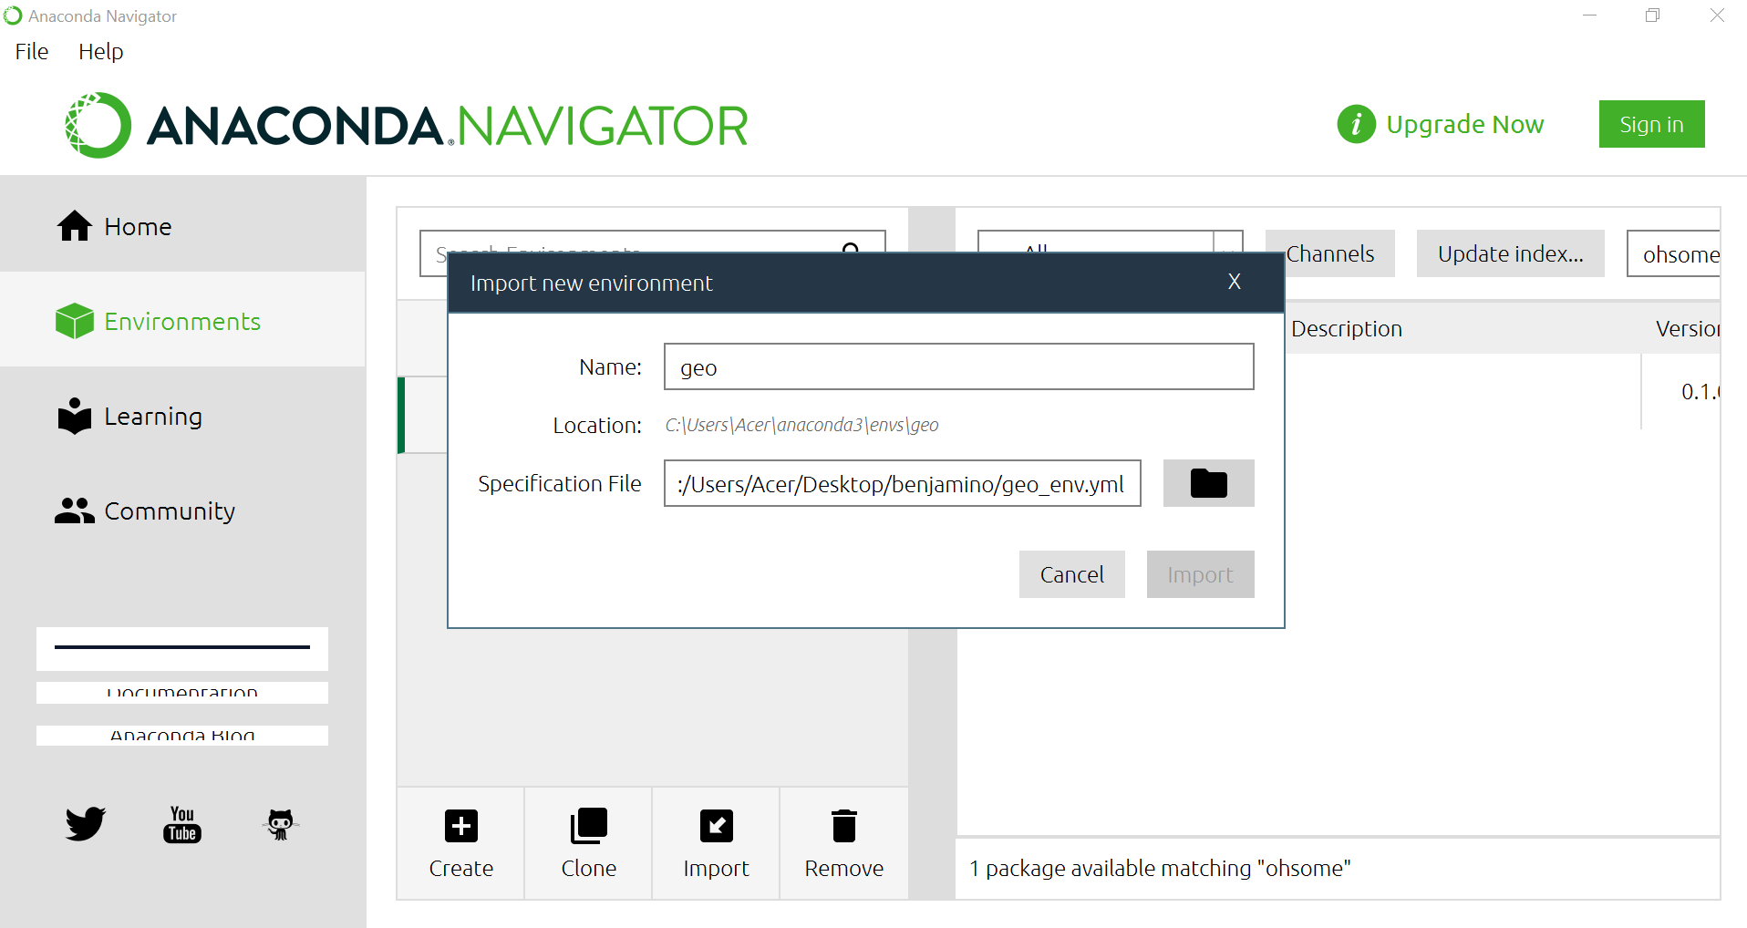Open the File menu

coord(32,52)
